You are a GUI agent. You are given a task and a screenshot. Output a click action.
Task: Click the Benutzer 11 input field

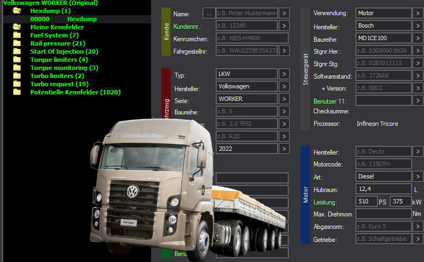(x=384, y=100)
